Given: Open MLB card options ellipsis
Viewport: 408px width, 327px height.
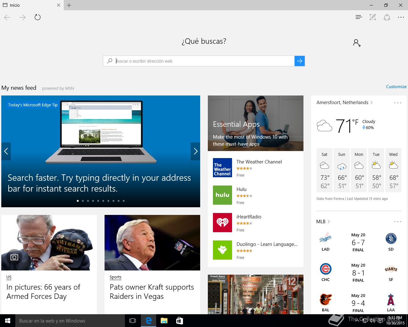Looking at the screenshot, I should pos(397,222).
